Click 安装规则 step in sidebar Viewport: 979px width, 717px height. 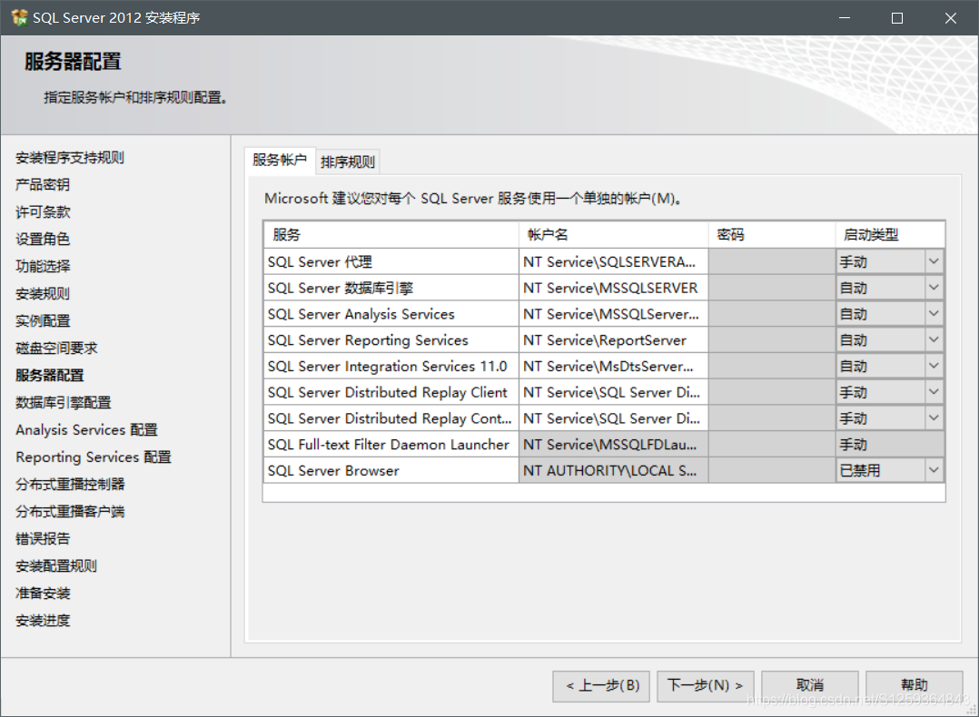[x=43, y=293]
